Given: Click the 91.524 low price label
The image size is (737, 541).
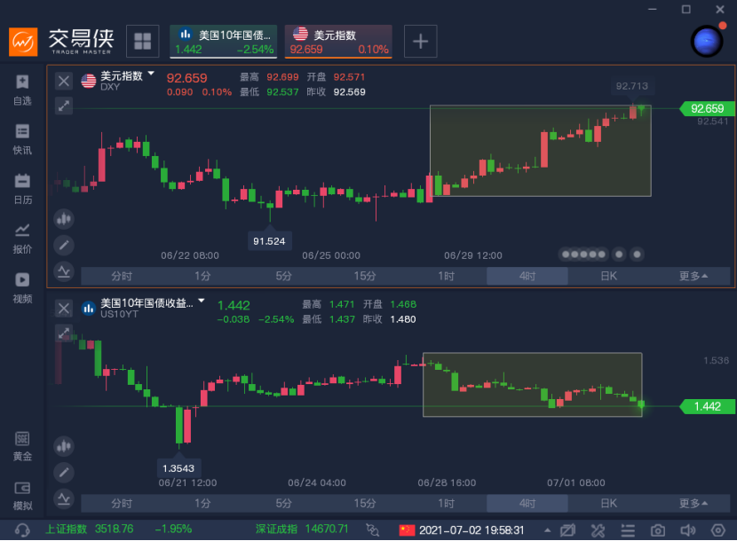Looking at the screenshot, I should (x=269, y=241).
